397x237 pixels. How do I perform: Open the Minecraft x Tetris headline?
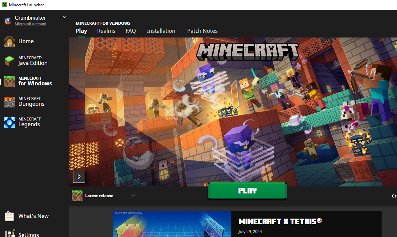click(280, 221)
